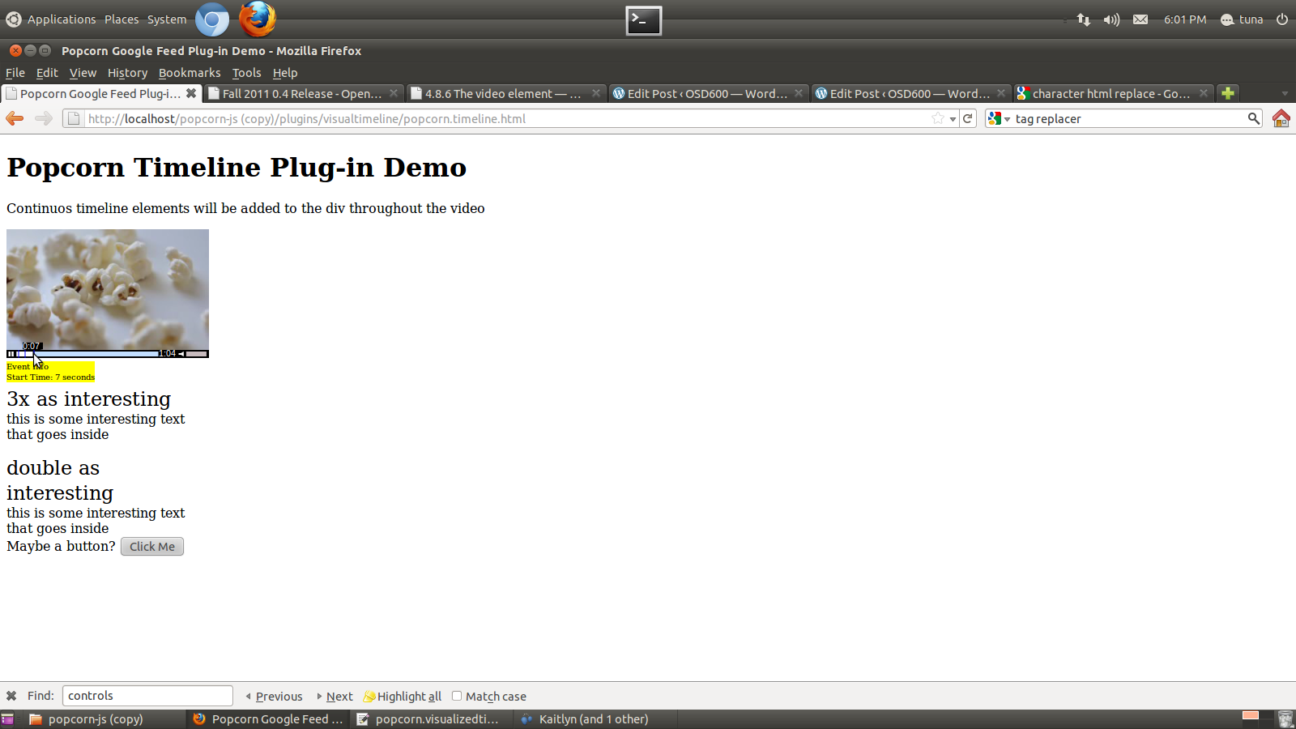Viewport: 1296px width, 729px height.
Task: Pause the popcorn video
Action: click(11, 354)
